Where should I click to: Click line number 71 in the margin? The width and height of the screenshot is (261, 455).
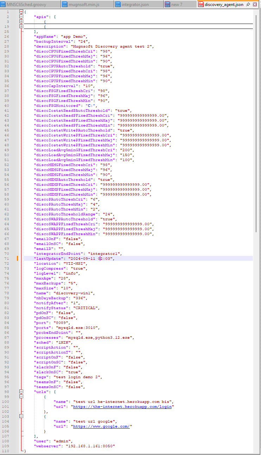[7, 258]
